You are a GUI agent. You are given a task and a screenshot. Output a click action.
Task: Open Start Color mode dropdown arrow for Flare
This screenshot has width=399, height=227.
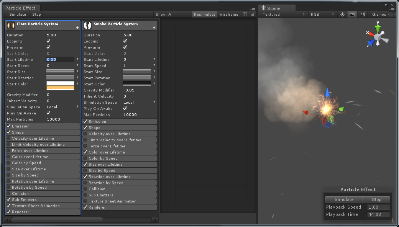(77, 83)
